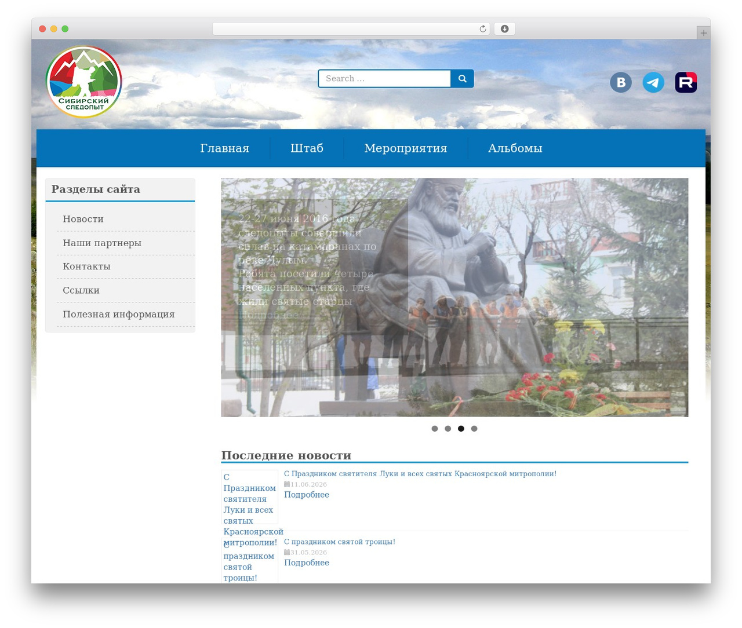Click the Сибирский следопыт logo

[84, 82]
